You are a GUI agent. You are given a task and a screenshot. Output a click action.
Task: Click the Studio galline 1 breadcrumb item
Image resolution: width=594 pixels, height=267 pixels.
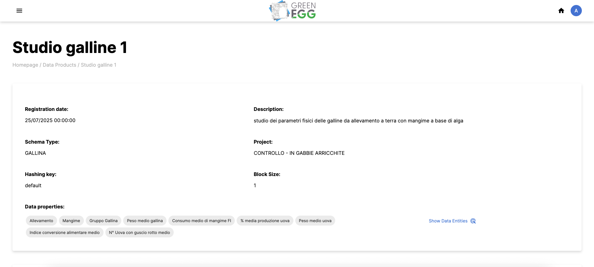coord(99,65)
